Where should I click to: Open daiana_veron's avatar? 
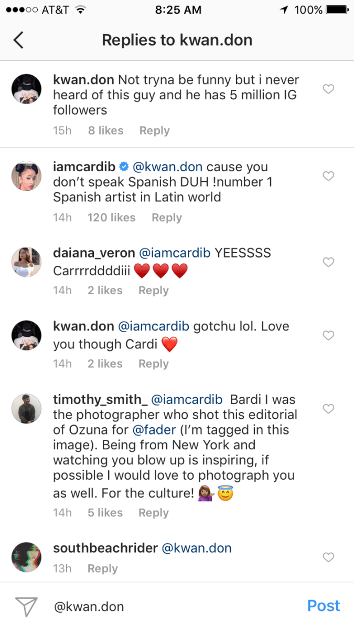coord(26,262)
